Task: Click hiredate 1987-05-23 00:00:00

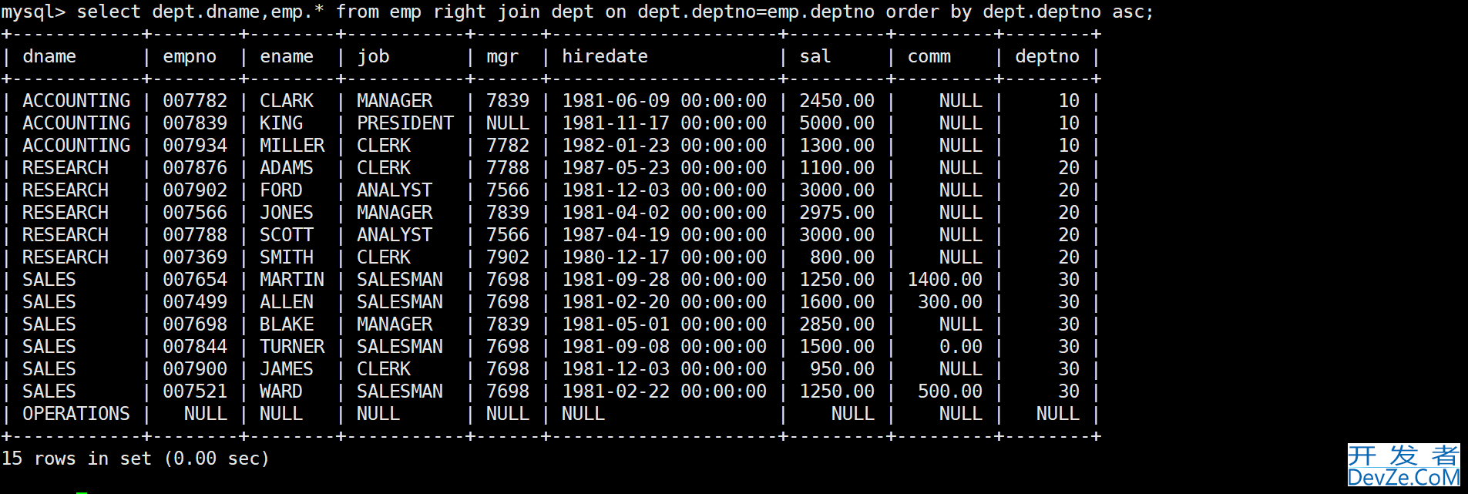Action: (x=664, y=168)
